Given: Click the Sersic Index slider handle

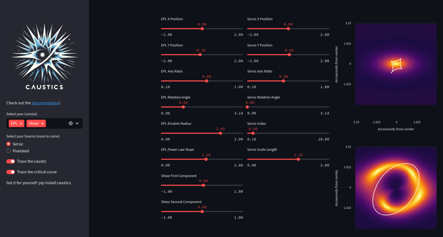Looking at the screenshot, I should click(x=253, y=133).
